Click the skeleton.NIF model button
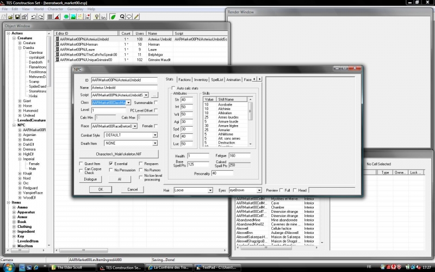435x272 pixels. coord(119,154)
